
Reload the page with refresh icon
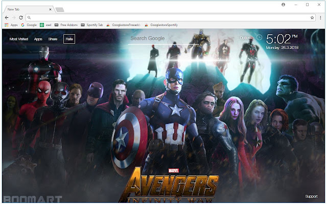(x=21, y=18)
